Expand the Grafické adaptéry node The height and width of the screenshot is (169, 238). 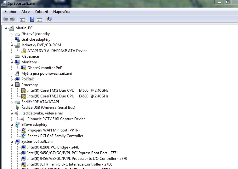coord(12,40)
